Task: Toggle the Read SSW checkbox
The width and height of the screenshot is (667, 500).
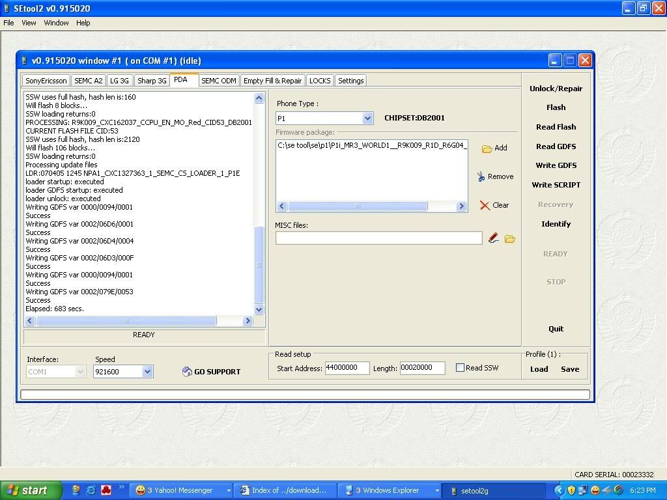Action: pos(460,367)
